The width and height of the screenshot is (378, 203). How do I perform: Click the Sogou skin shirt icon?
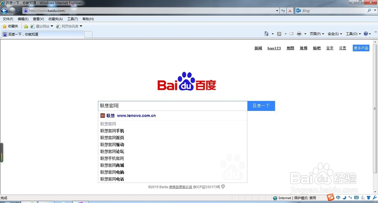click(x=369, y=197)
